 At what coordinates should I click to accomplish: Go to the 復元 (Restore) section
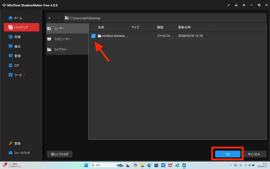(x=17, y=46)
